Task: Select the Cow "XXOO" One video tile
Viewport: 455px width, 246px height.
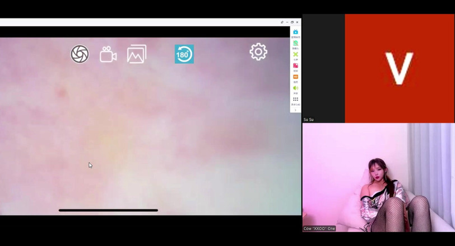Action: coord(379,178)
